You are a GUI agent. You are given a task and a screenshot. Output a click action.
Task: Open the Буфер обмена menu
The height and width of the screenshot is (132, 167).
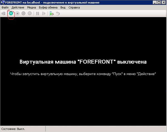pyautogui.click(x=48, y=8)
